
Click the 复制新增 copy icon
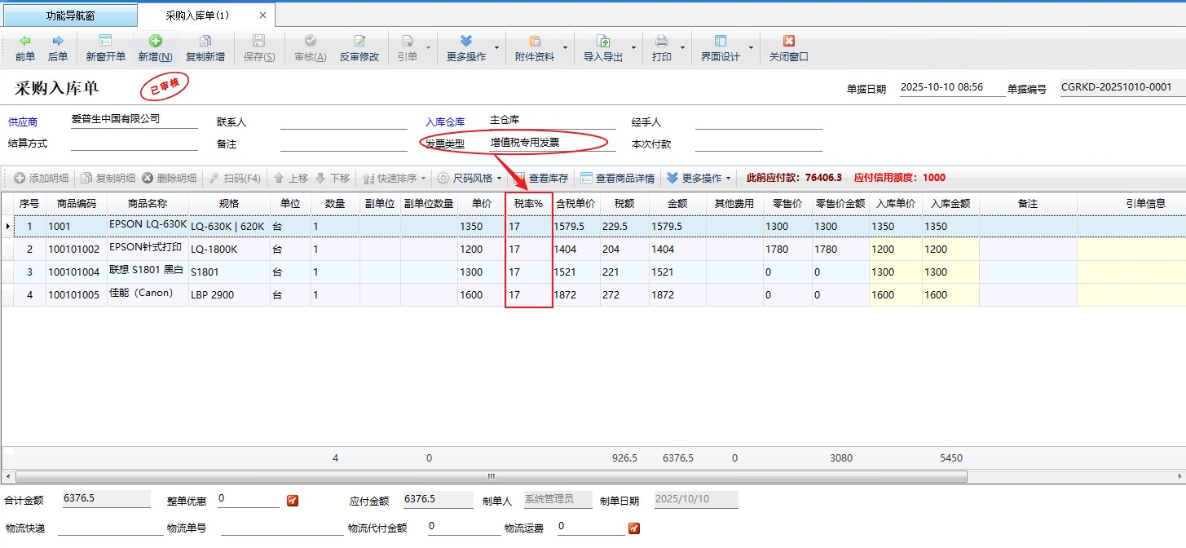coord(205,48)
